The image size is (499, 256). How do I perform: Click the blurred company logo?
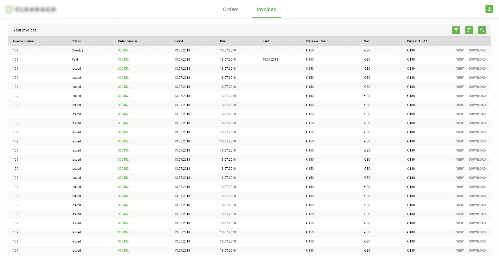click(31, 9)
